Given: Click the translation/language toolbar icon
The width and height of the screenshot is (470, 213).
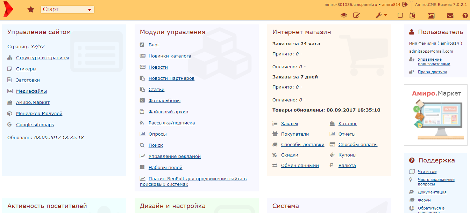Looking at the screenshot, I should 412,15.
